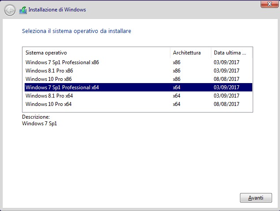Select Windows 10 Pro x64
280x211 pixels.
tap(138, 104)
